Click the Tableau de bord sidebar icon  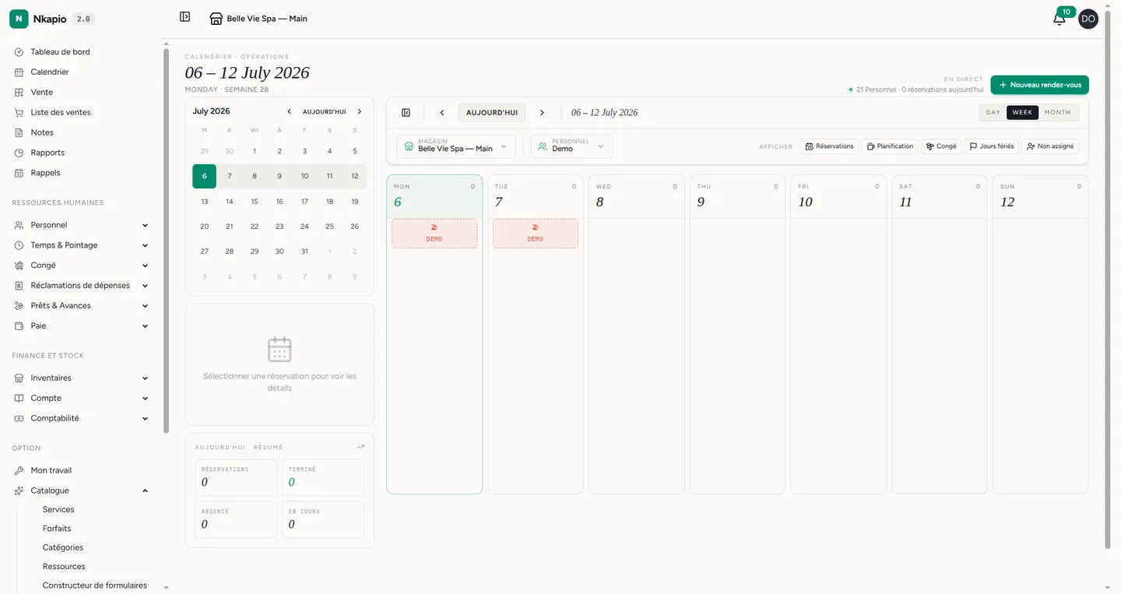(19, 52)
